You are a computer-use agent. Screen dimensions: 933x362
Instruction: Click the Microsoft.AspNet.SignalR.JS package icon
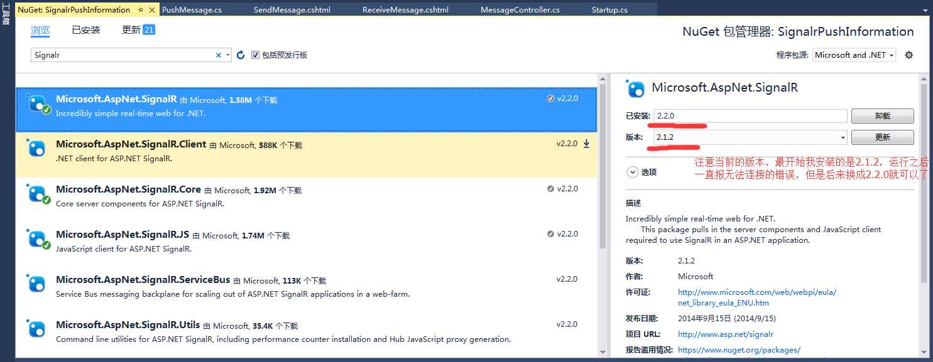pos(38,239)
